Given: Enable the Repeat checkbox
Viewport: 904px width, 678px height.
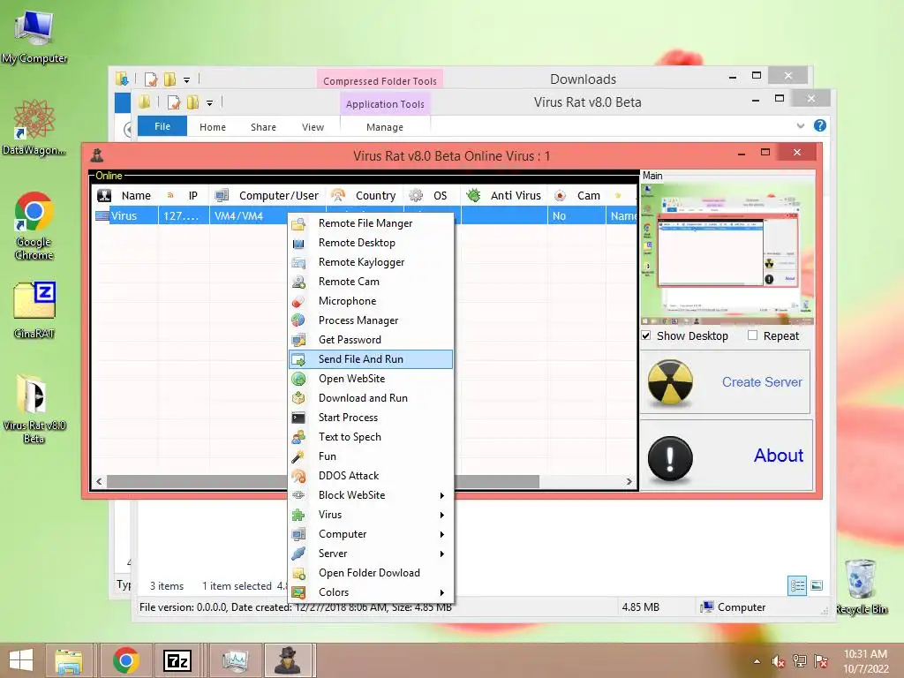Looking at the screenshot, I should (x=752, y=335).
